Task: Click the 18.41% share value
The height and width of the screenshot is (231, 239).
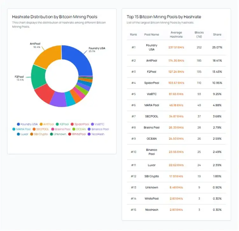Action: click(217, 61)
